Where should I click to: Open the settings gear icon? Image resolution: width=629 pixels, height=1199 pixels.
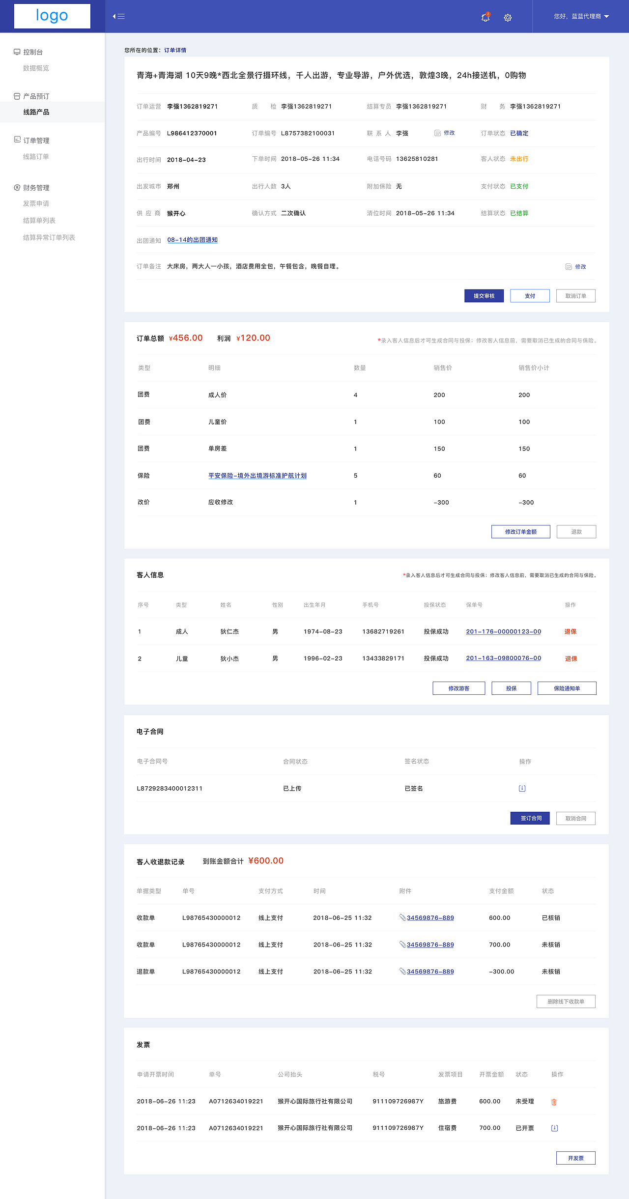click(x=508, y=18)
